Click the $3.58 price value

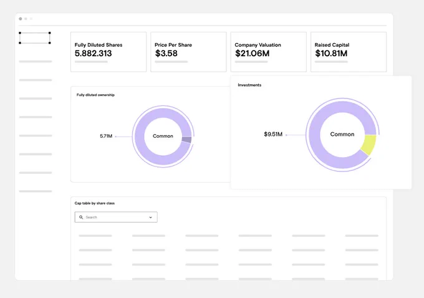(x=166, y=54)
